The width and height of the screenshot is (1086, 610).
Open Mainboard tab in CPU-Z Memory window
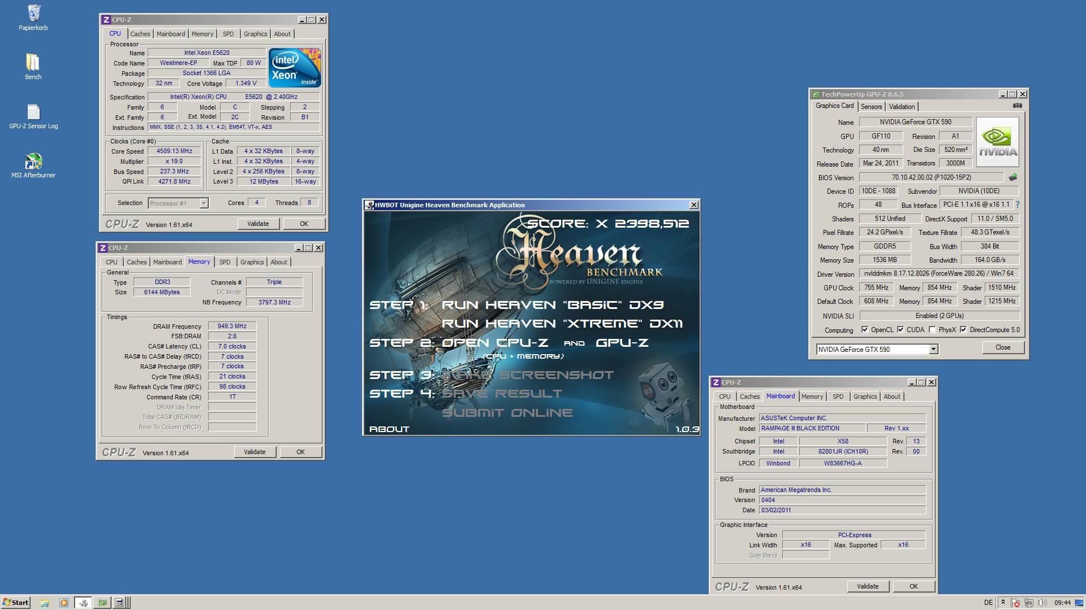[167, 262]
